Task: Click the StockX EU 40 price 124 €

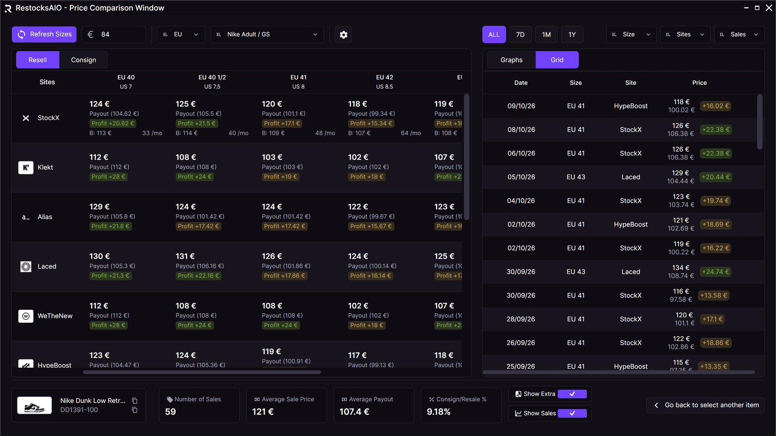Action: 99,104
